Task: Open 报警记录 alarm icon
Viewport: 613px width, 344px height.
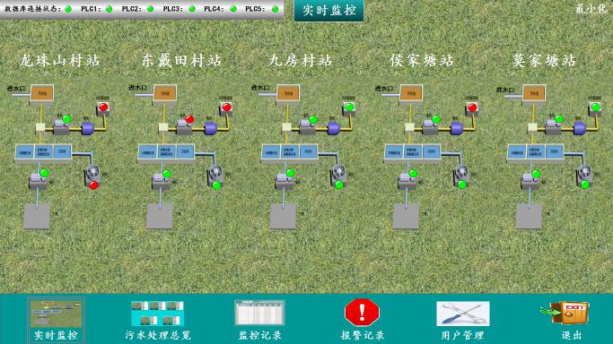Action: click(x=362, y=312)
